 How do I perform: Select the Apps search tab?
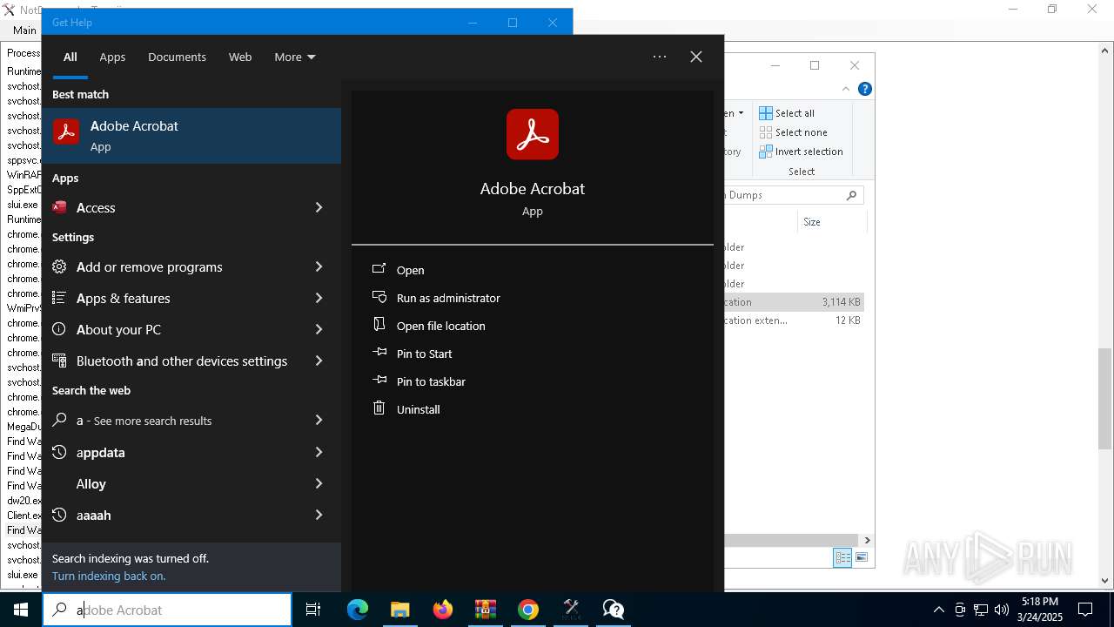(112, 57)
